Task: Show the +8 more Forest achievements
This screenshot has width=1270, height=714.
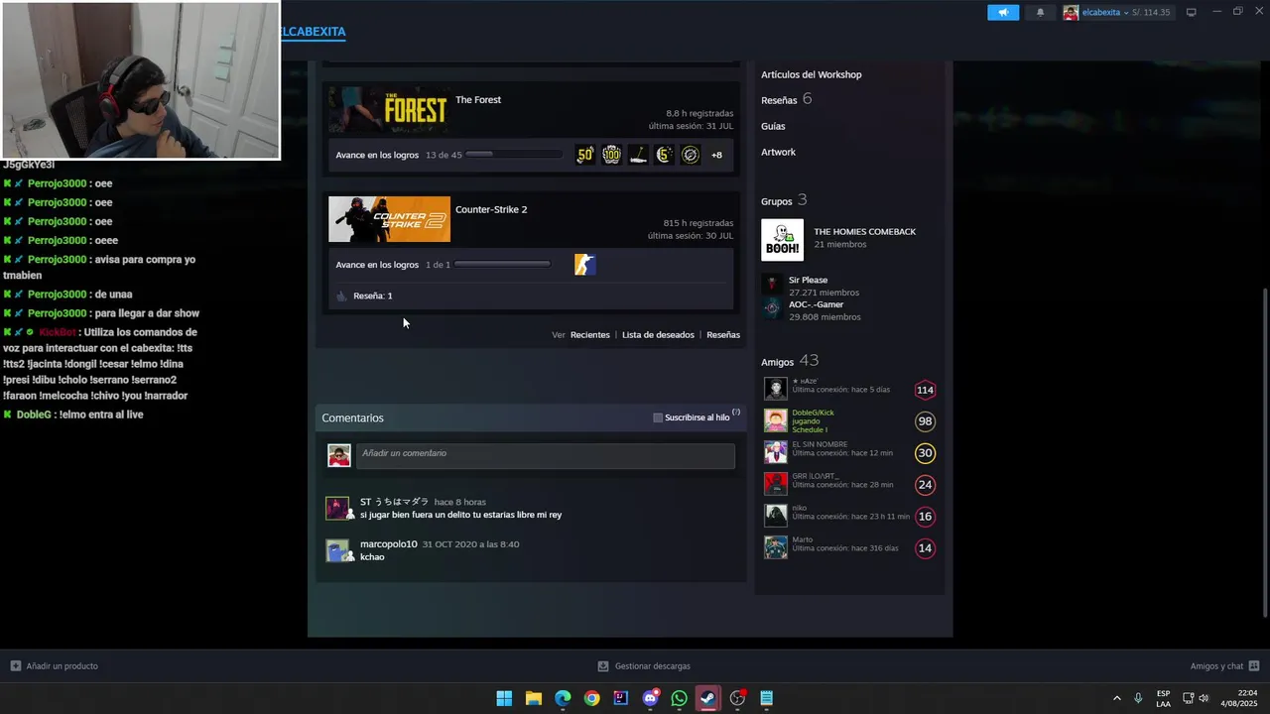Action: [716, 155]
